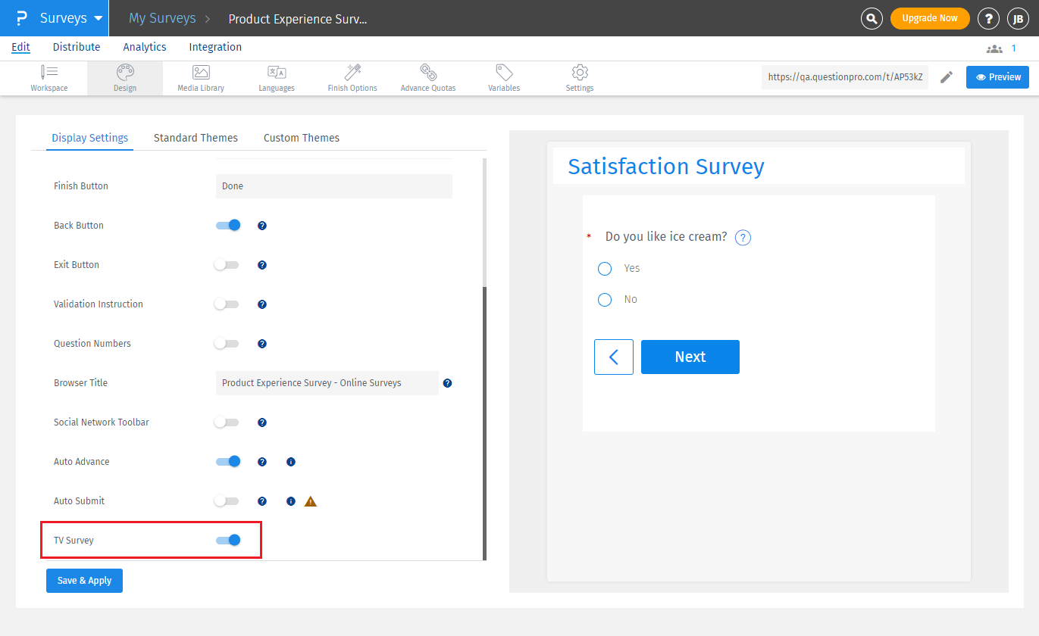
Task: Open the Variables tag icon
Action: tap(504, 78)
